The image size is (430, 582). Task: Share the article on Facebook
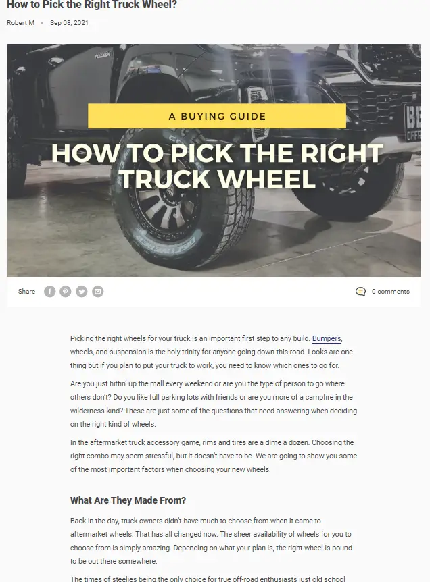(x=50, y=292)
